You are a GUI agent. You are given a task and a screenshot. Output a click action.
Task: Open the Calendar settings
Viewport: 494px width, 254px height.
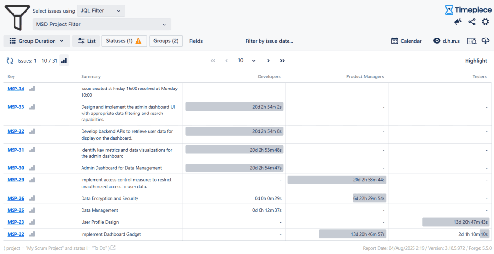pos(406,41)
